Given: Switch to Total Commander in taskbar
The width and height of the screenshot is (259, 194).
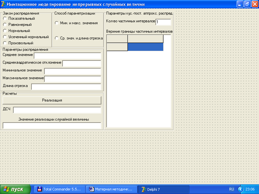Looking at the screenshot, I should coord(60,189).
